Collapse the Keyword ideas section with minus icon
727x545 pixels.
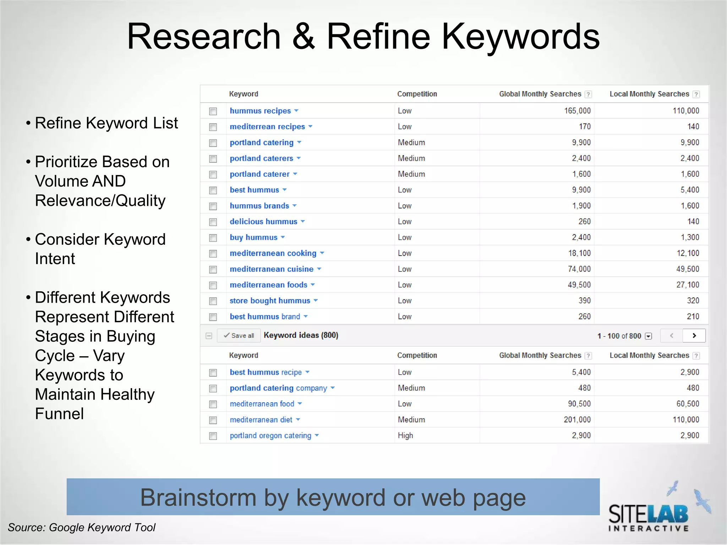tap(209, 336)
